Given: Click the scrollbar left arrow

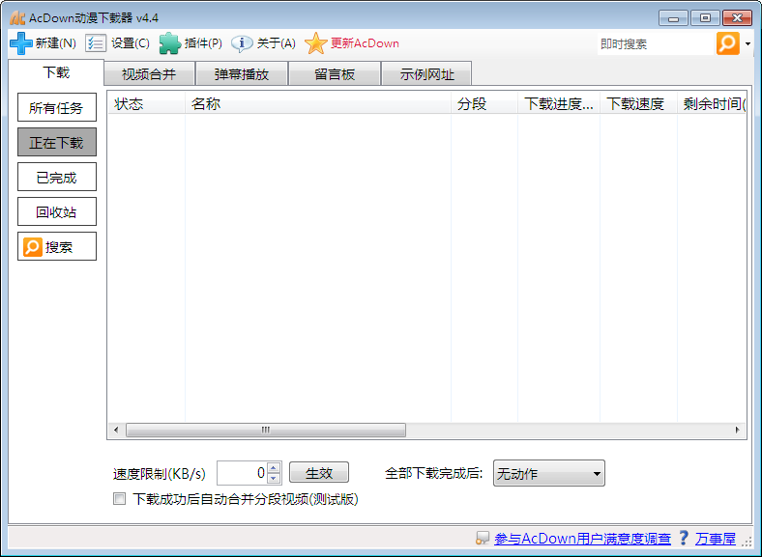Looking at the screenshot, I should click(116, 430).
